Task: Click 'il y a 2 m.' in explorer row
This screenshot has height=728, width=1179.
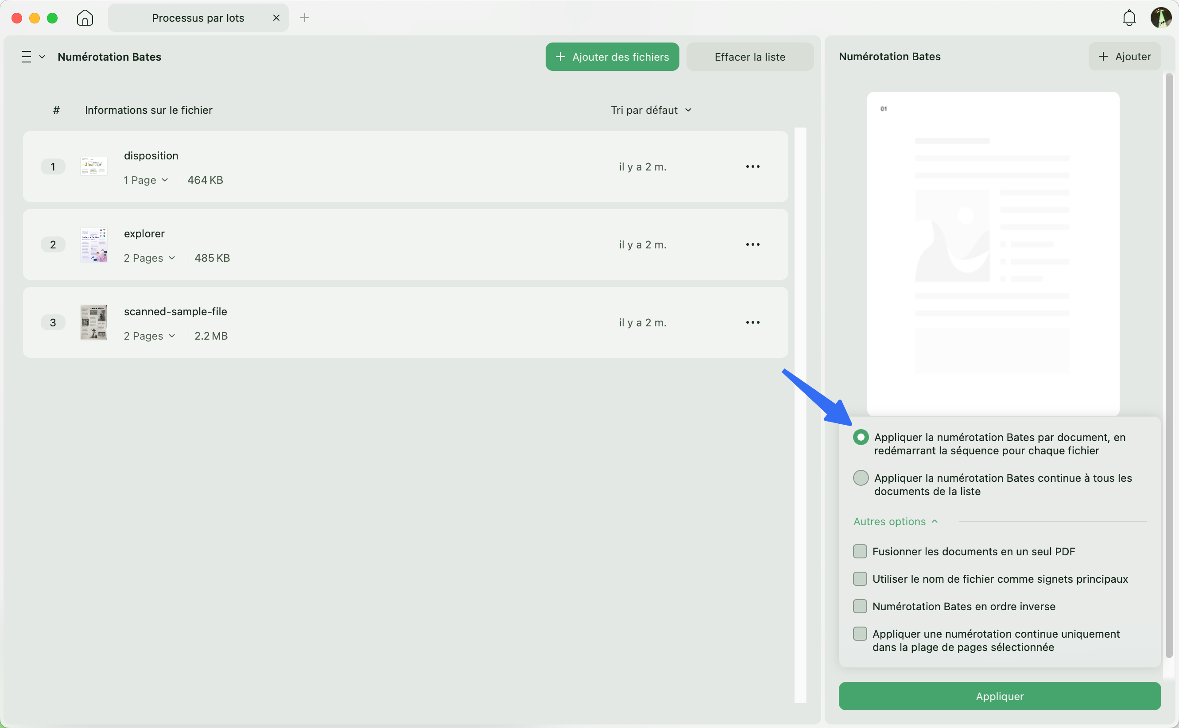Action: pyautogui.click(x=643, y=244)
